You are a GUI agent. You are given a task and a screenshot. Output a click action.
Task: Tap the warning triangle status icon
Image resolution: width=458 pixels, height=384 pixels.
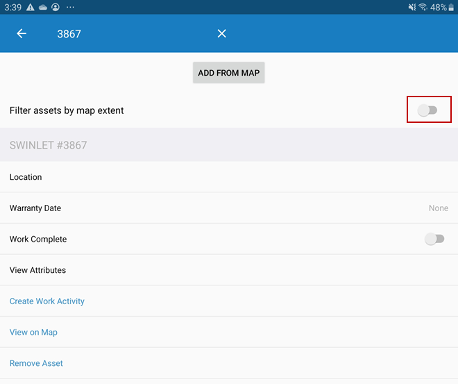click(x=30, y=7)
